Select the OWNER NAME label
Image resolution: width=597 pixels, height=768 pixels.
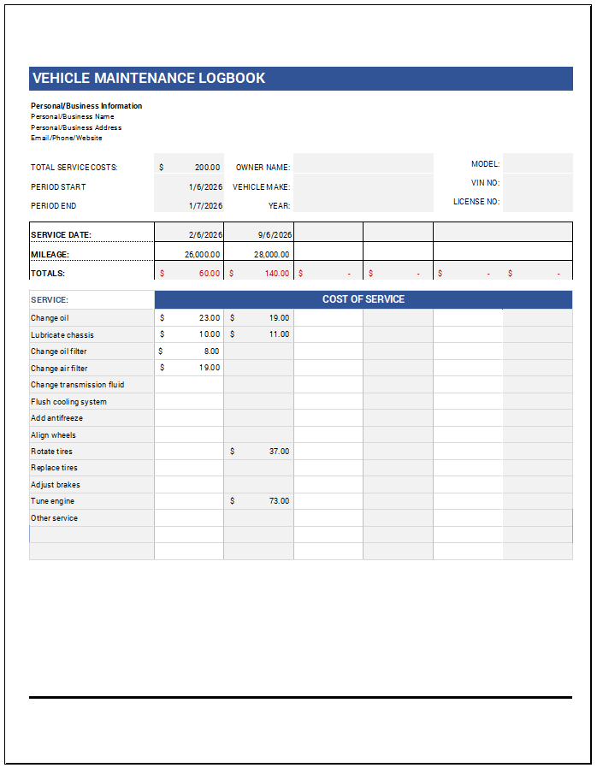[263, 168]
